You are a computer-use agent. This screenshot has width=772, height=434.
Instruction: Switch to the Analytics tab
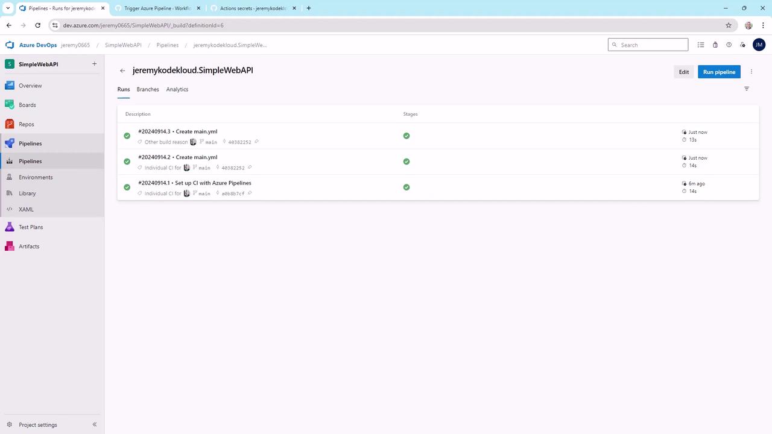coord(177,89)
